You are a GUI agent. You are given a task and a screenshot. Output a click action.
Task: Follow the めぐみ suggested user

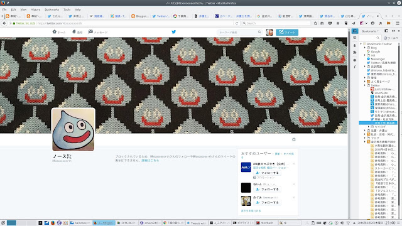[x=267, y=202]
